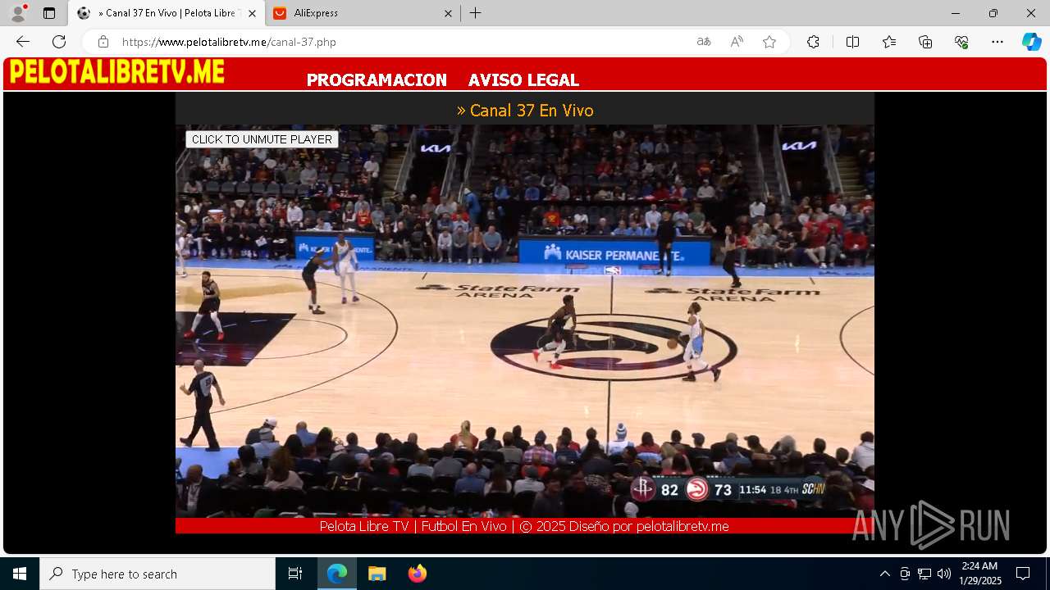Click the Canal 37 En Vivo heading
The height and width of the screenshot is (590, 1050).
click(525, 110)
